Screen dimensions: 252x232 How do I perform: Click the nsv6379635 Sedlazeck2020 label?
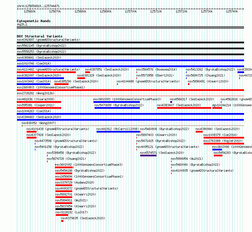click(x=83, y=218)
